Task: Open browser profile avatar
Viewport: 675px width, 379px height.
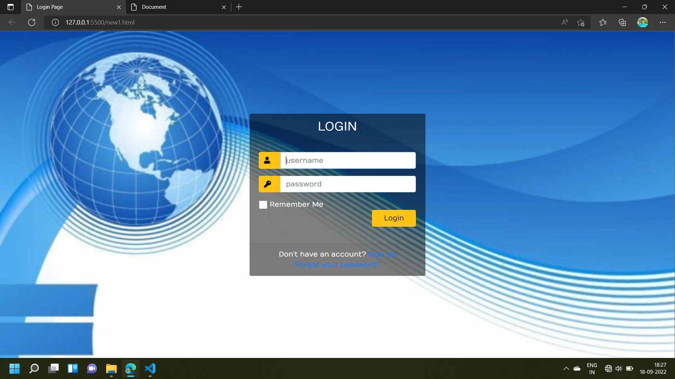Action: 642,22
